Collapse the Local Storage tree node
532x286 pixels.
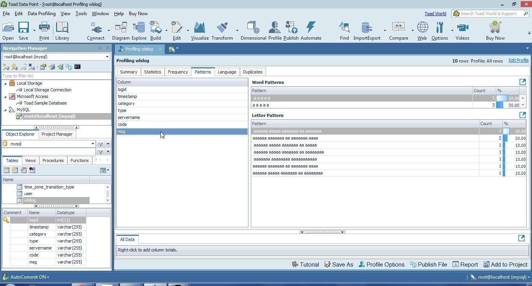(5, 83)
